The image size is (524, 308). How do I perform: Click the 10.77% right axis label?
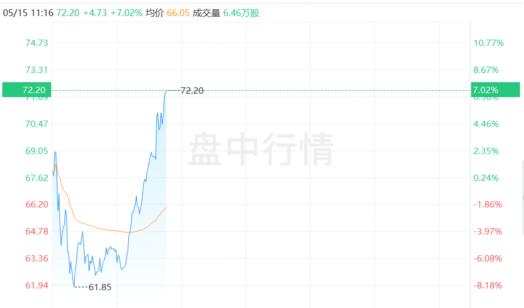point(488,43)
